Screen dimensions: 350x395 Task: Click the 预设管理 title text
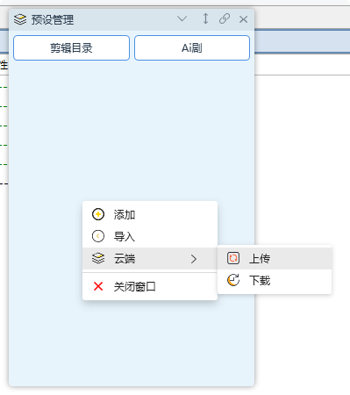[x=53, y=20]
